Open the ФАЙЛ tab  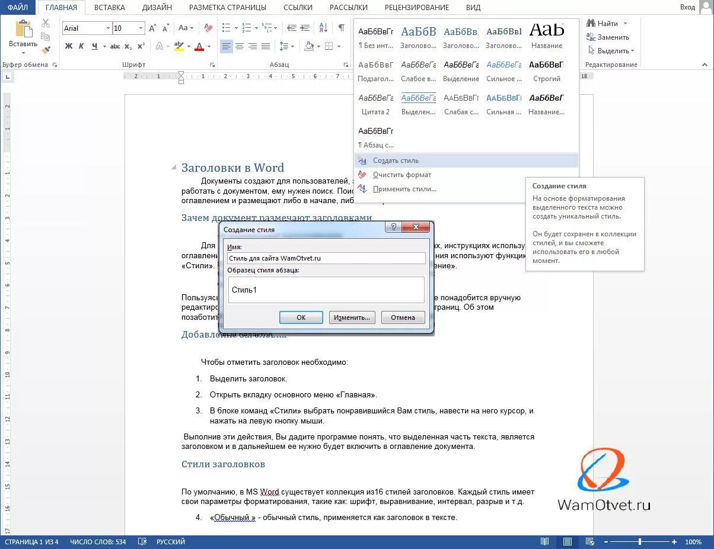coord(18,7)
